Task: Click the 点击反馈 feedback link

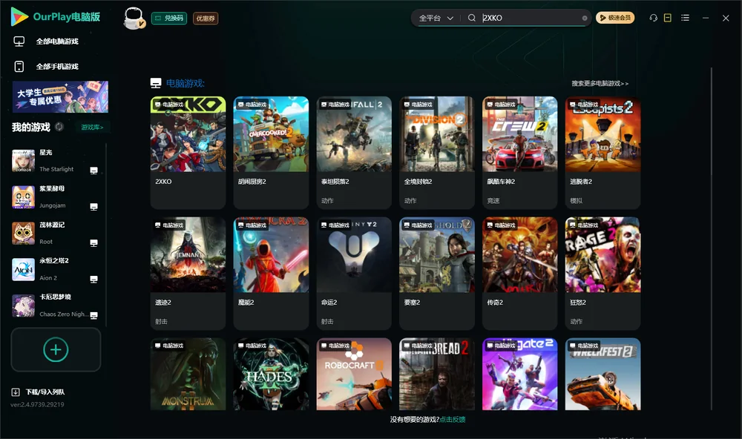Action: point(453,419)
